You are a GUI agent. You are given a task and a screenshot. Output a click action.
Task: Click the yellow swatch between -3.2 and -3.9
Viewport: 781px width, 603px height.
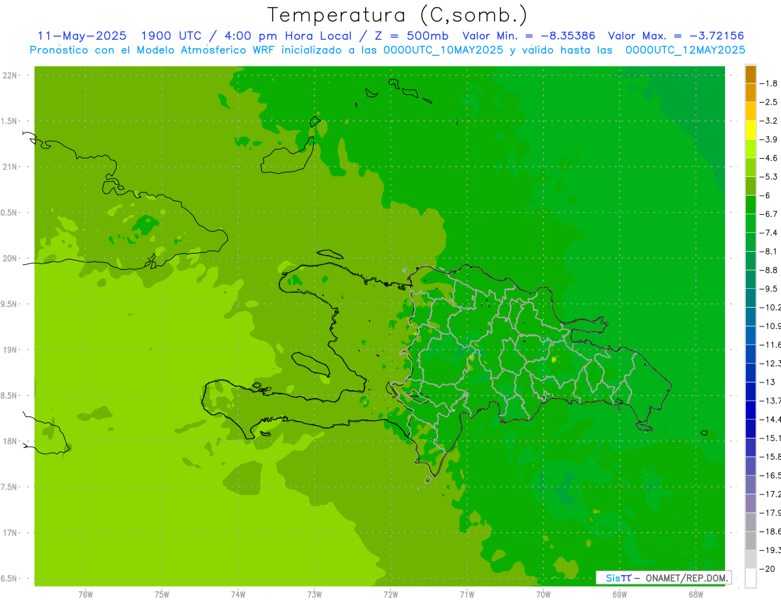pyautogui.click(x=750, y=130)
